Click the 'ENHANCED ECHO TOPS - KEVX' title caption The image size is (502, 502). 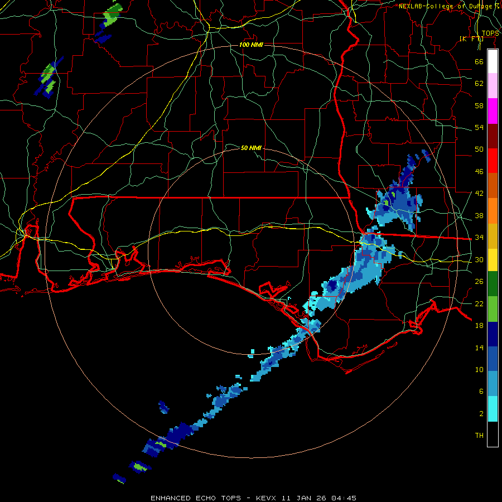tap(213, 498)
